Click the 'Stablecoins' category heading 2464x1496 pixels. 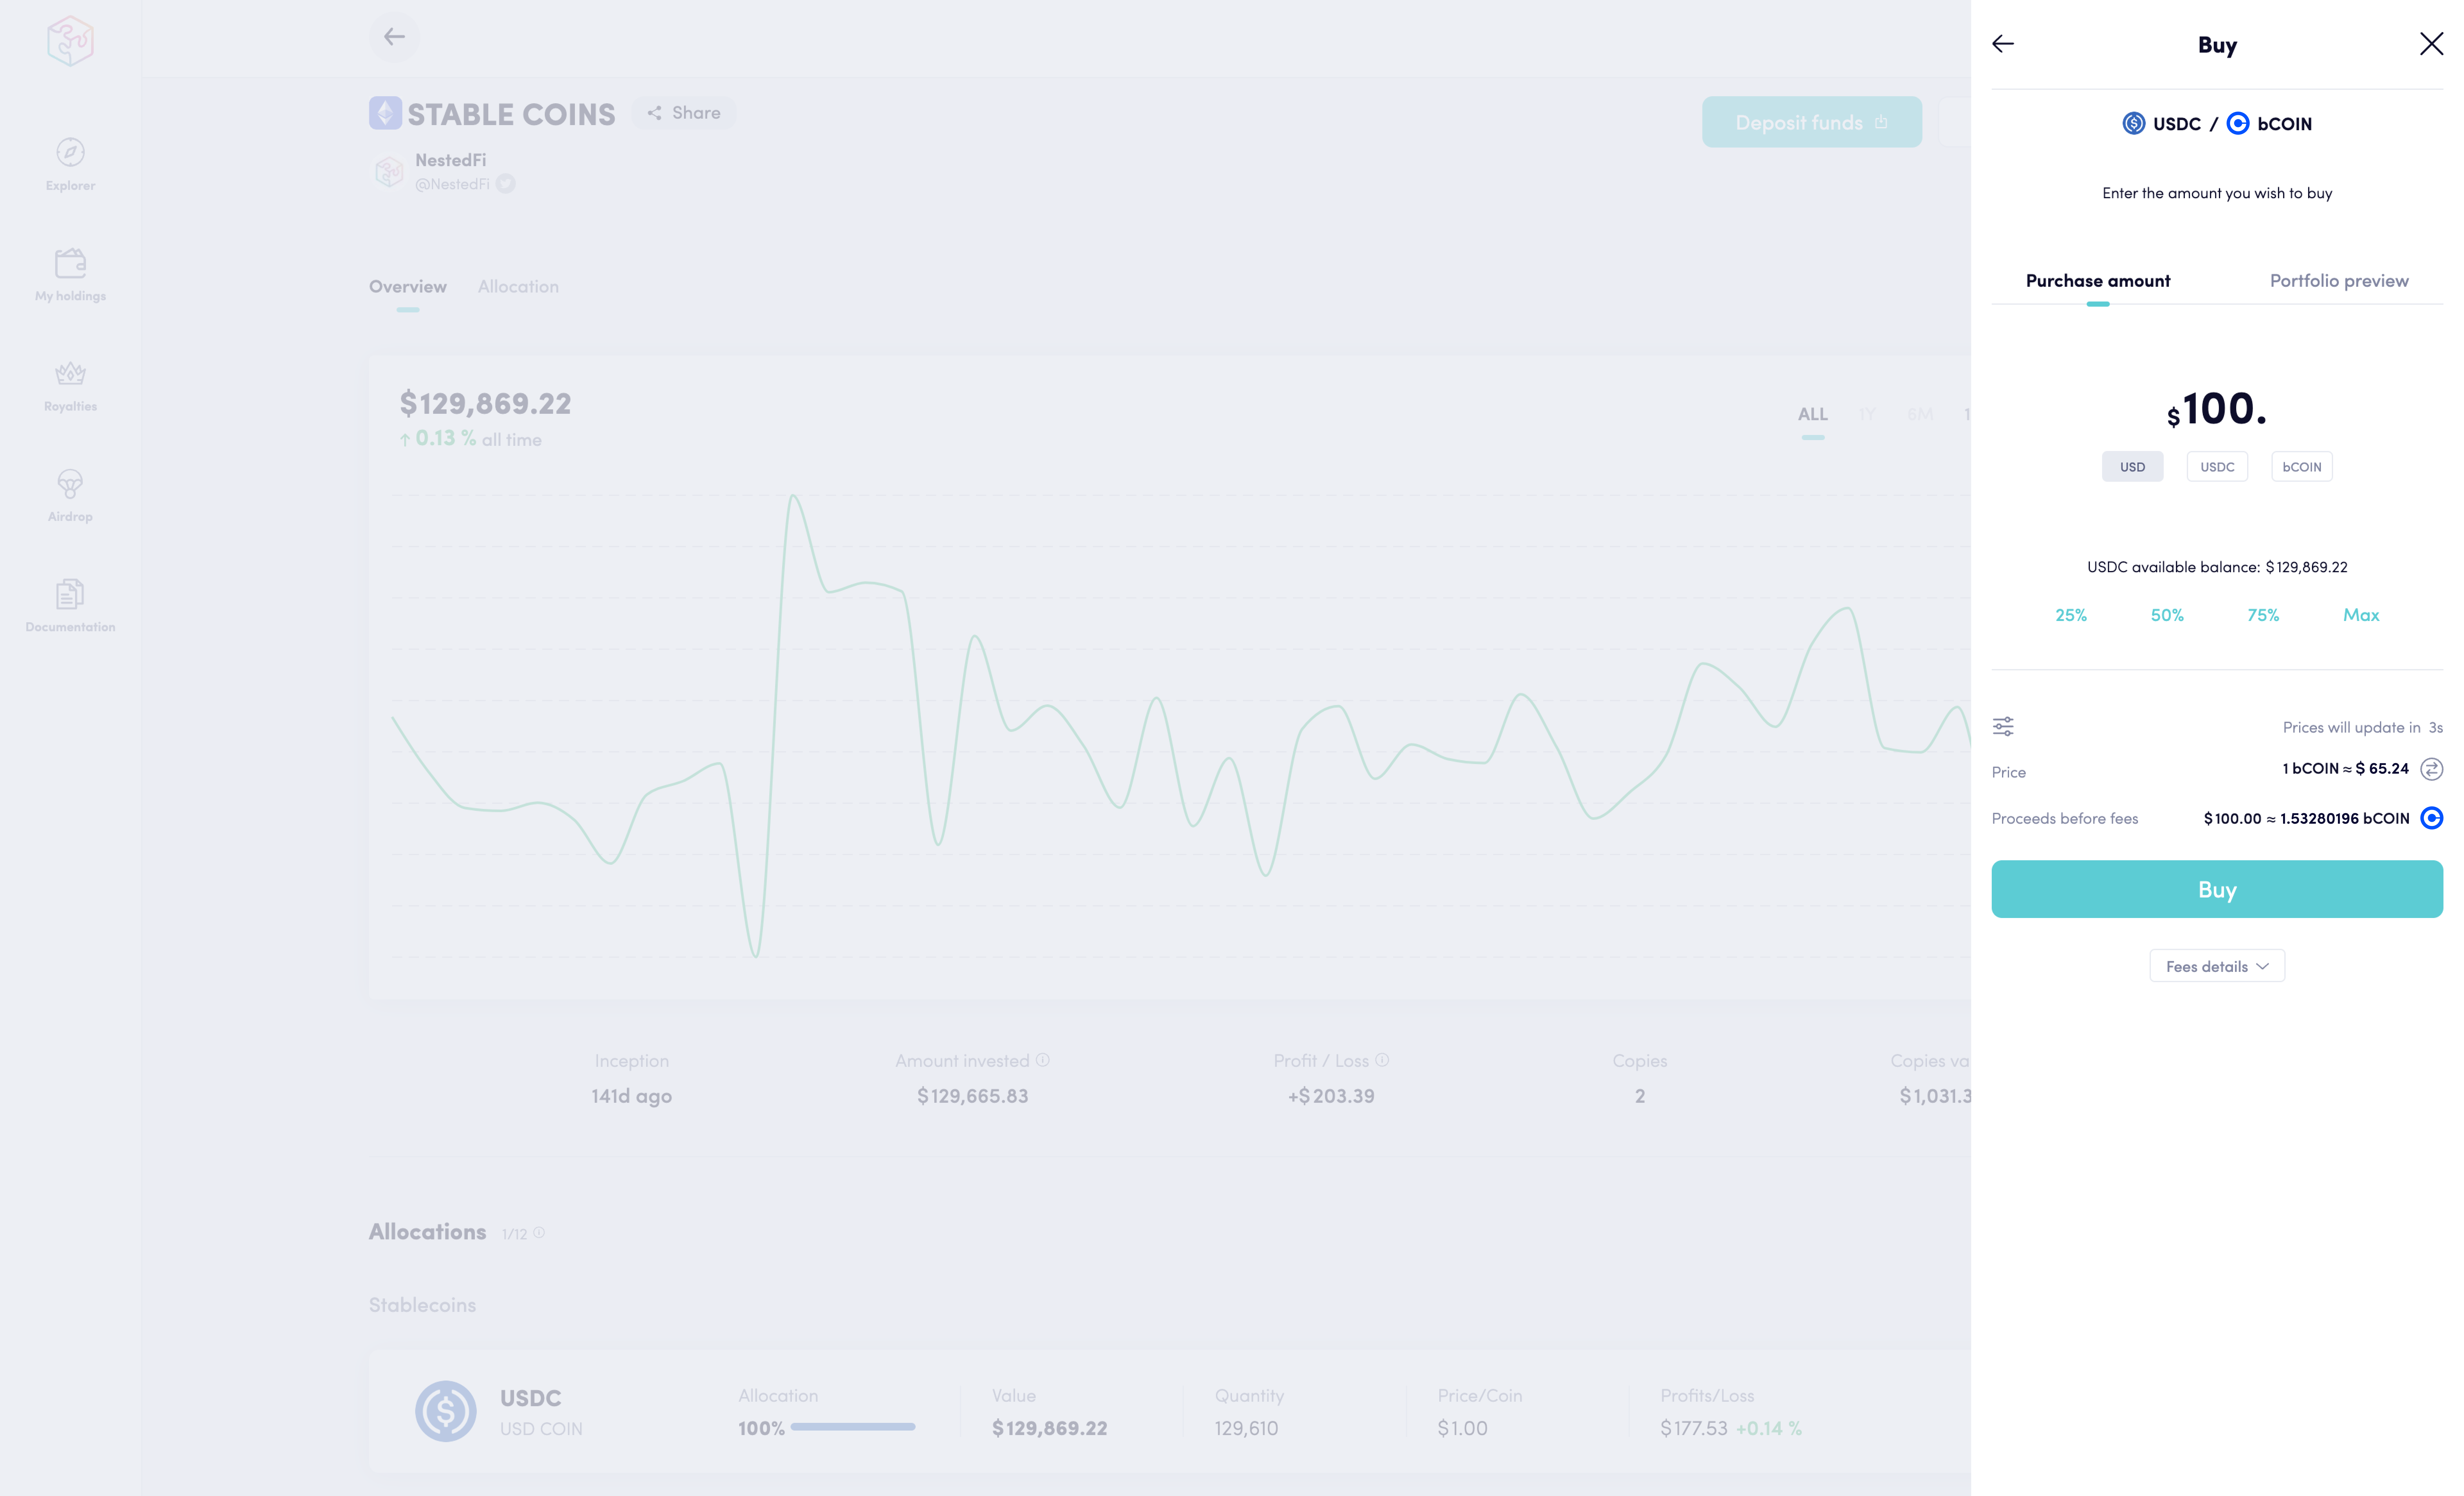[422, 1305]
